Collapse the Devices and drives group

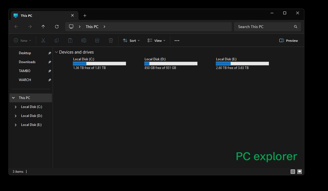(56, 52)
